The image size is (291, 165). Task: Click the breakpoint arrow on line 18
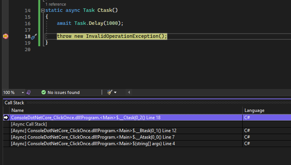tap(5, 36)
